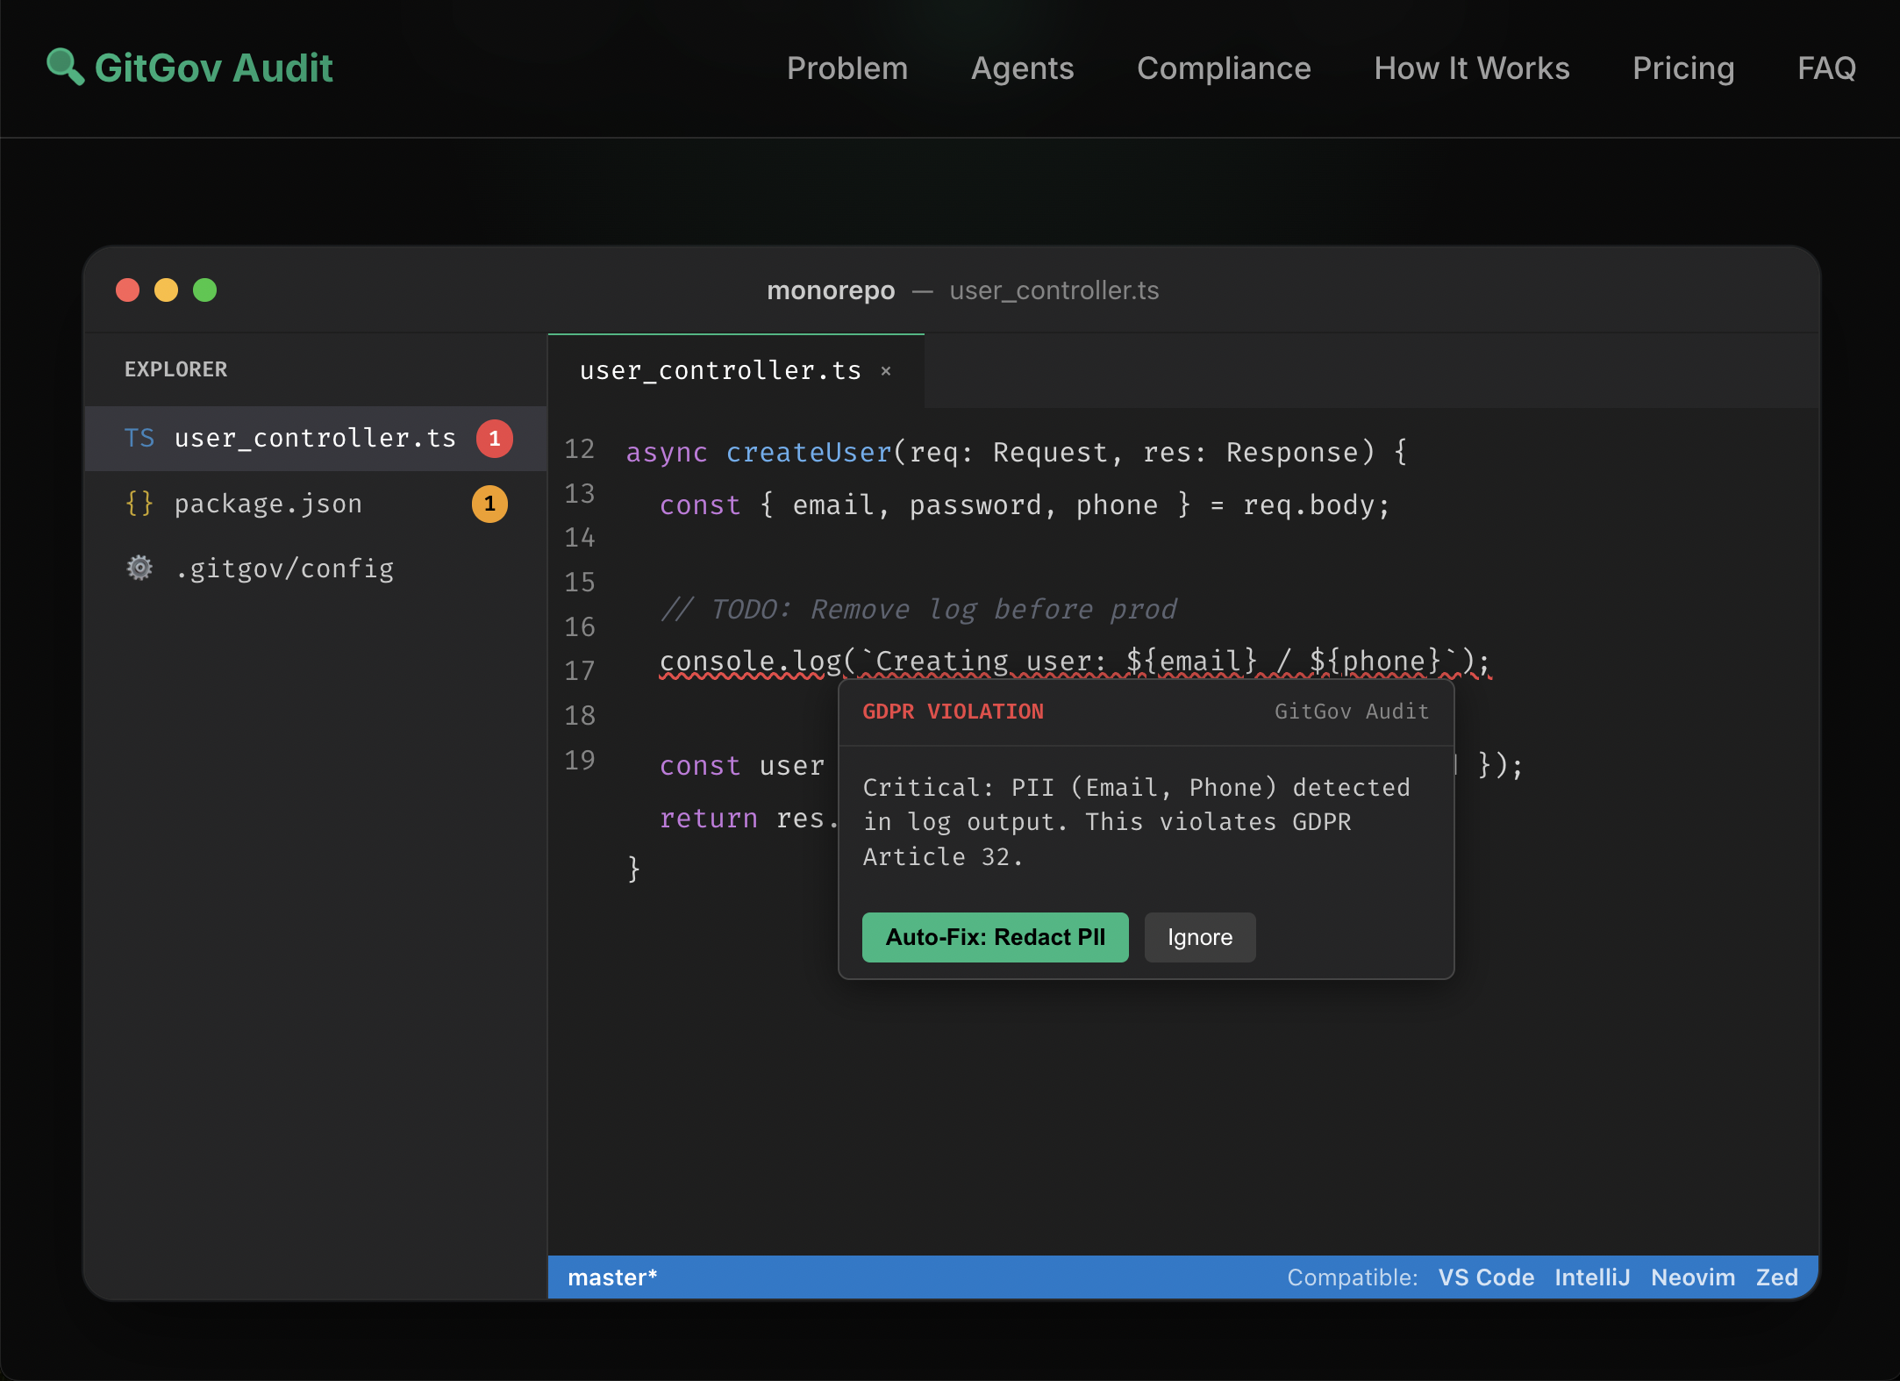The height and width of the screenshot is (1381, 1900).
Task: Navigate to How It Works
Action: tap(1471, 68)
